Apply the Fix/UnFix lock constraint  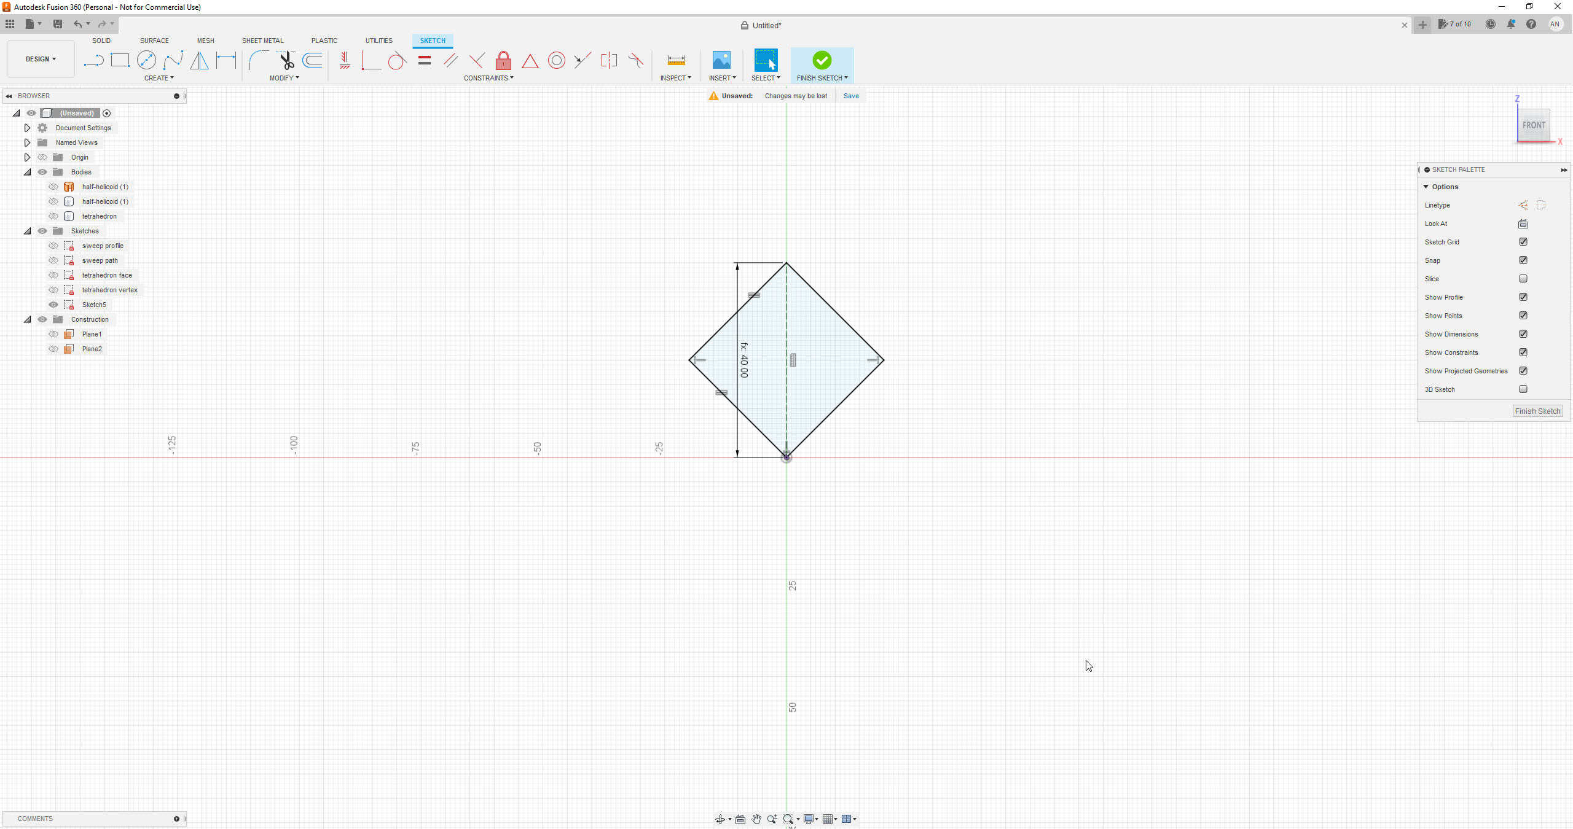point(503,61)
